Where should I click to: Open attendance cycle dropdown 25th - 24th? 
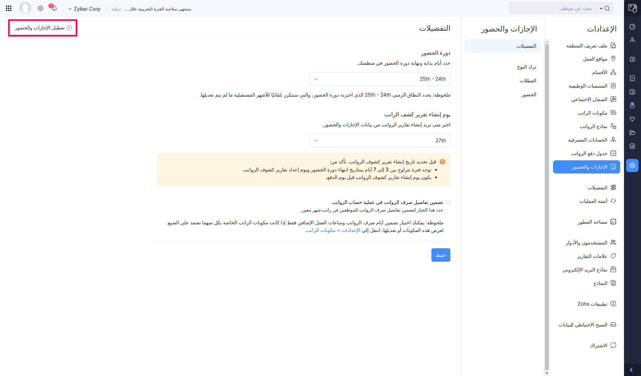point(379,79)
